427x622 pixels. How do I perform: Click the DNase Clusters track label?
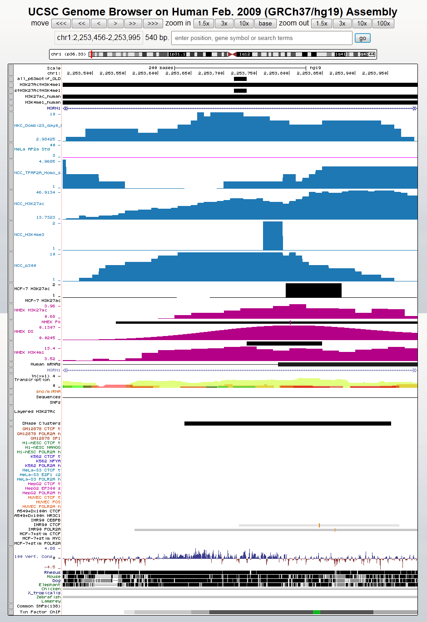[41, 423]
